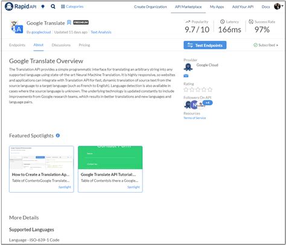Click the RapidAPI logo
The width and height of the screenshot is (286, 245).
(x=21, y=7)
